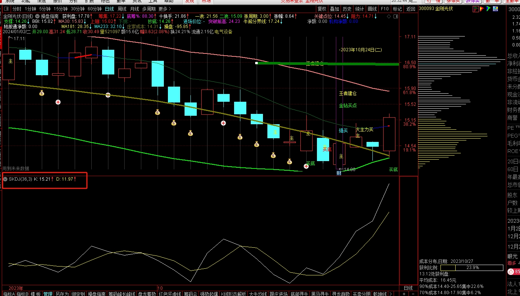Image resolution: width=520 pixels, height=296 pixels.
Task: Open the 指标A tab
Action: point(9,294)
